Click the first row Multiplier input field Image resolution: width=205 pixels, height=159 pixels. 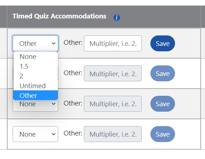click(x=113, y=43)
